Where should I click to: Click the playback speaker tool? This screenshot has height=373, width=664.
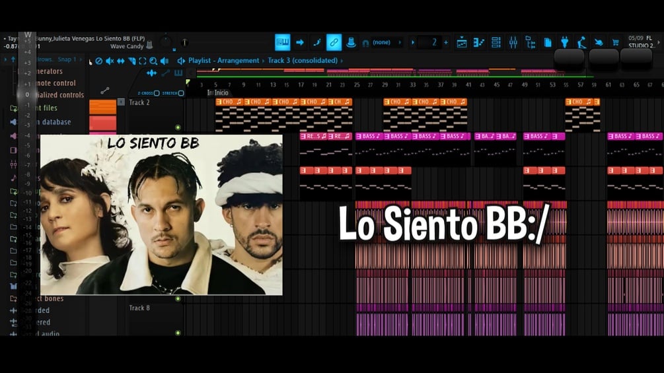point(165,61)
